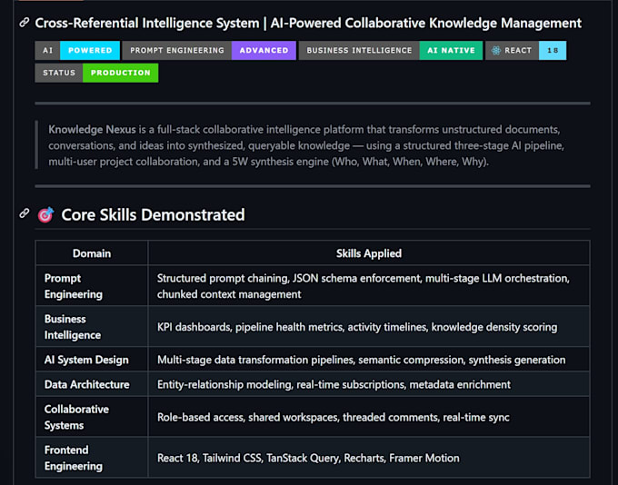Click the Role-based access skills cell

369,417
